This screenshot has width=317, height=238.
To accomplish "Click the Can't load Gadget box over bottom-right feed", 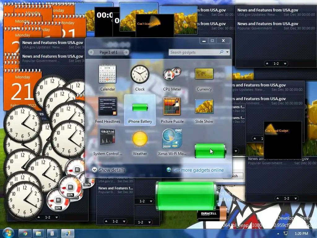I will 283,140.
